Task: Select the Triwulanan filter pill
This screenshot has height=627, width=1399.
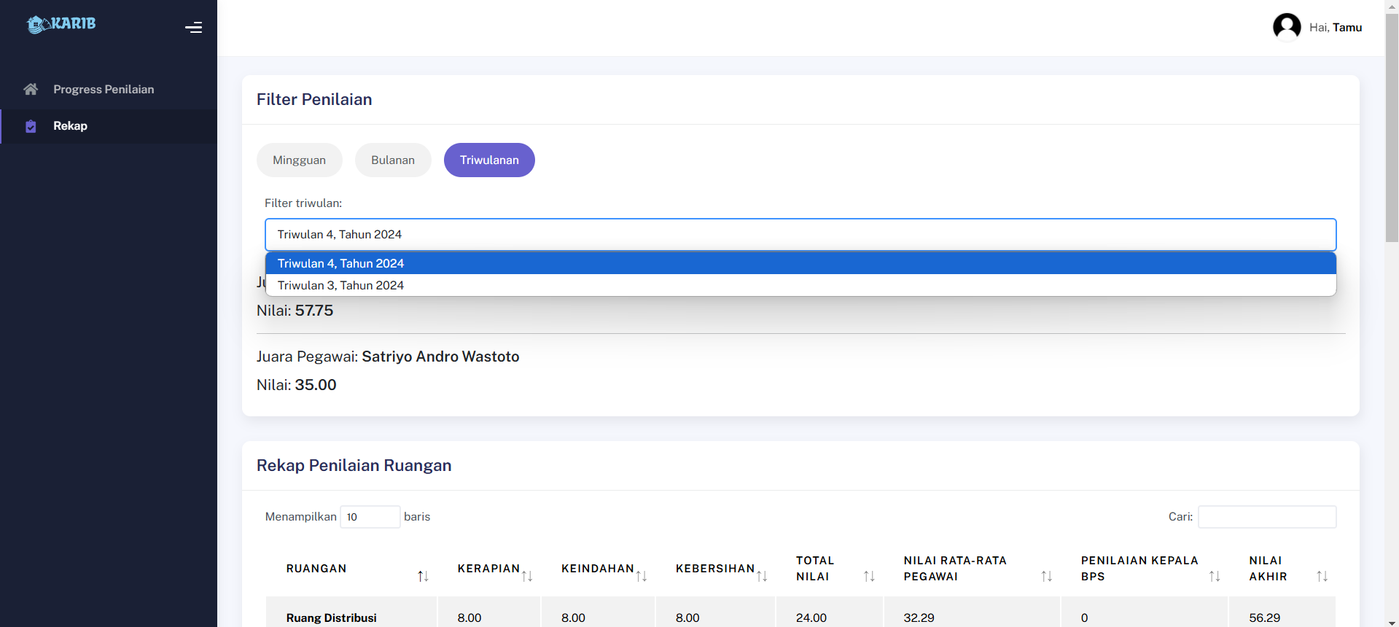Action: 489,160
